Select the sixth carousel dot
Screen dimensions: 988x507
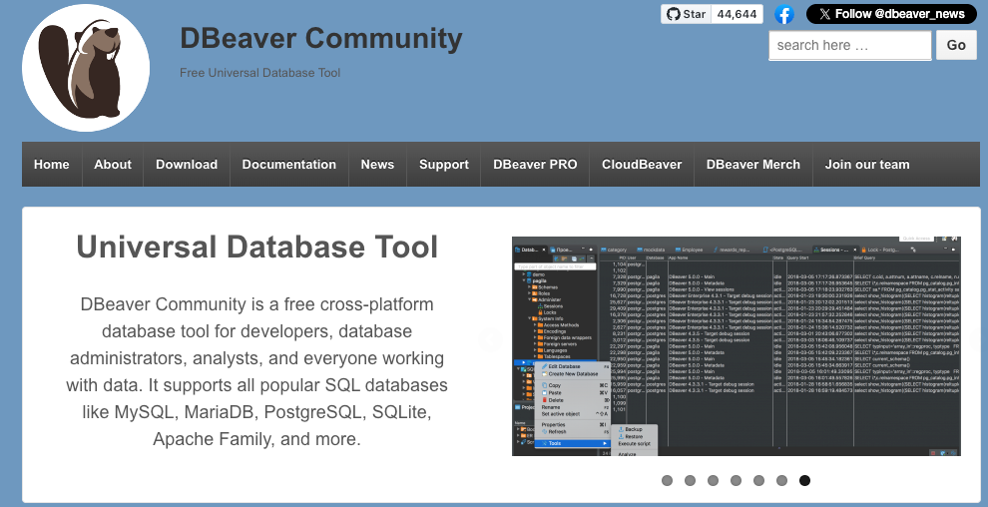tap(782, 480)
